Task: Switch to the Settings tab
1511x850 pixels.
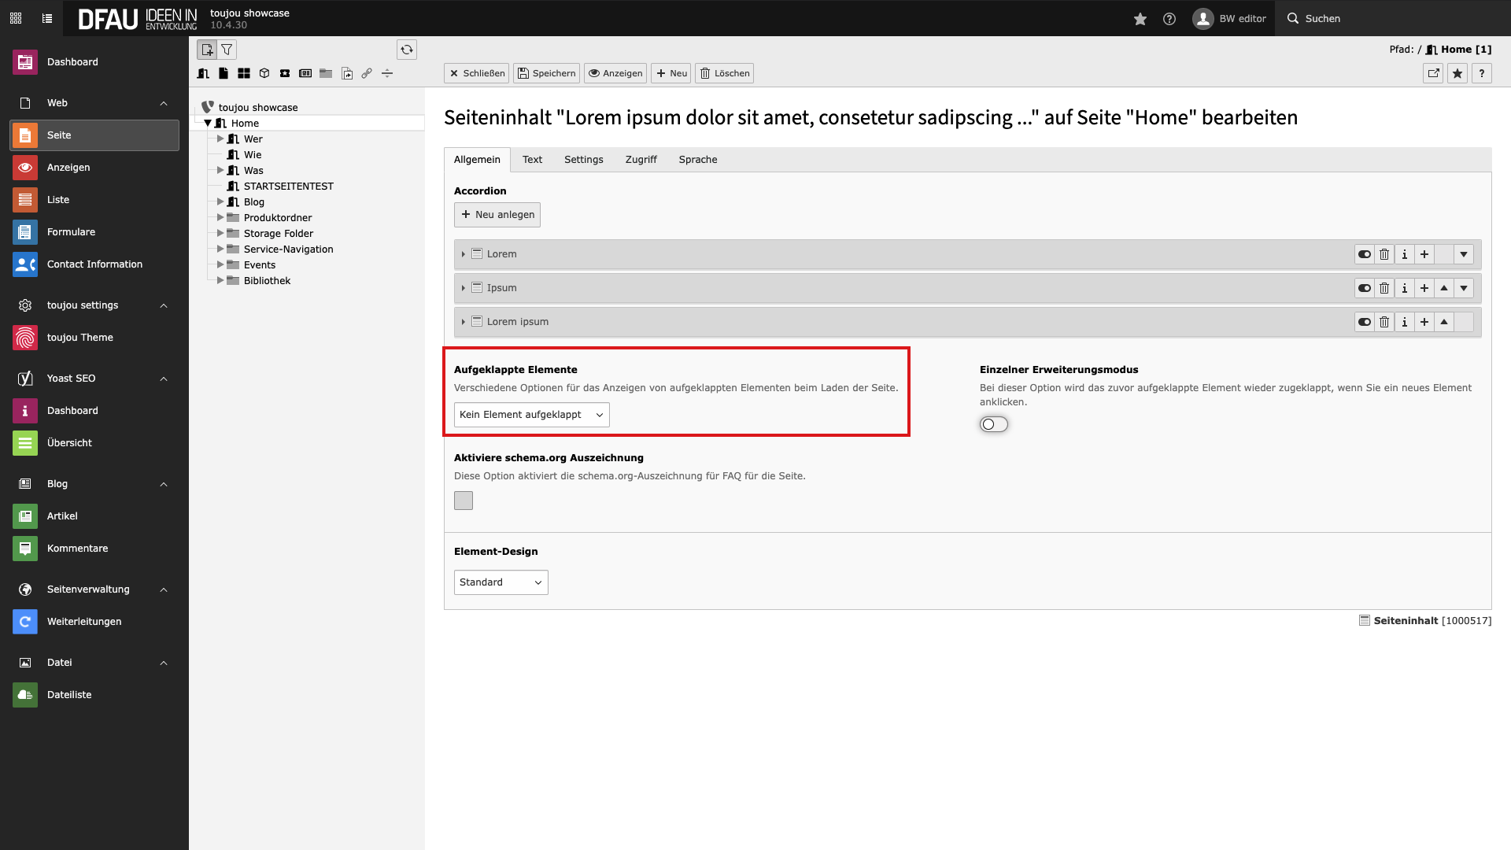Action: 583,160
